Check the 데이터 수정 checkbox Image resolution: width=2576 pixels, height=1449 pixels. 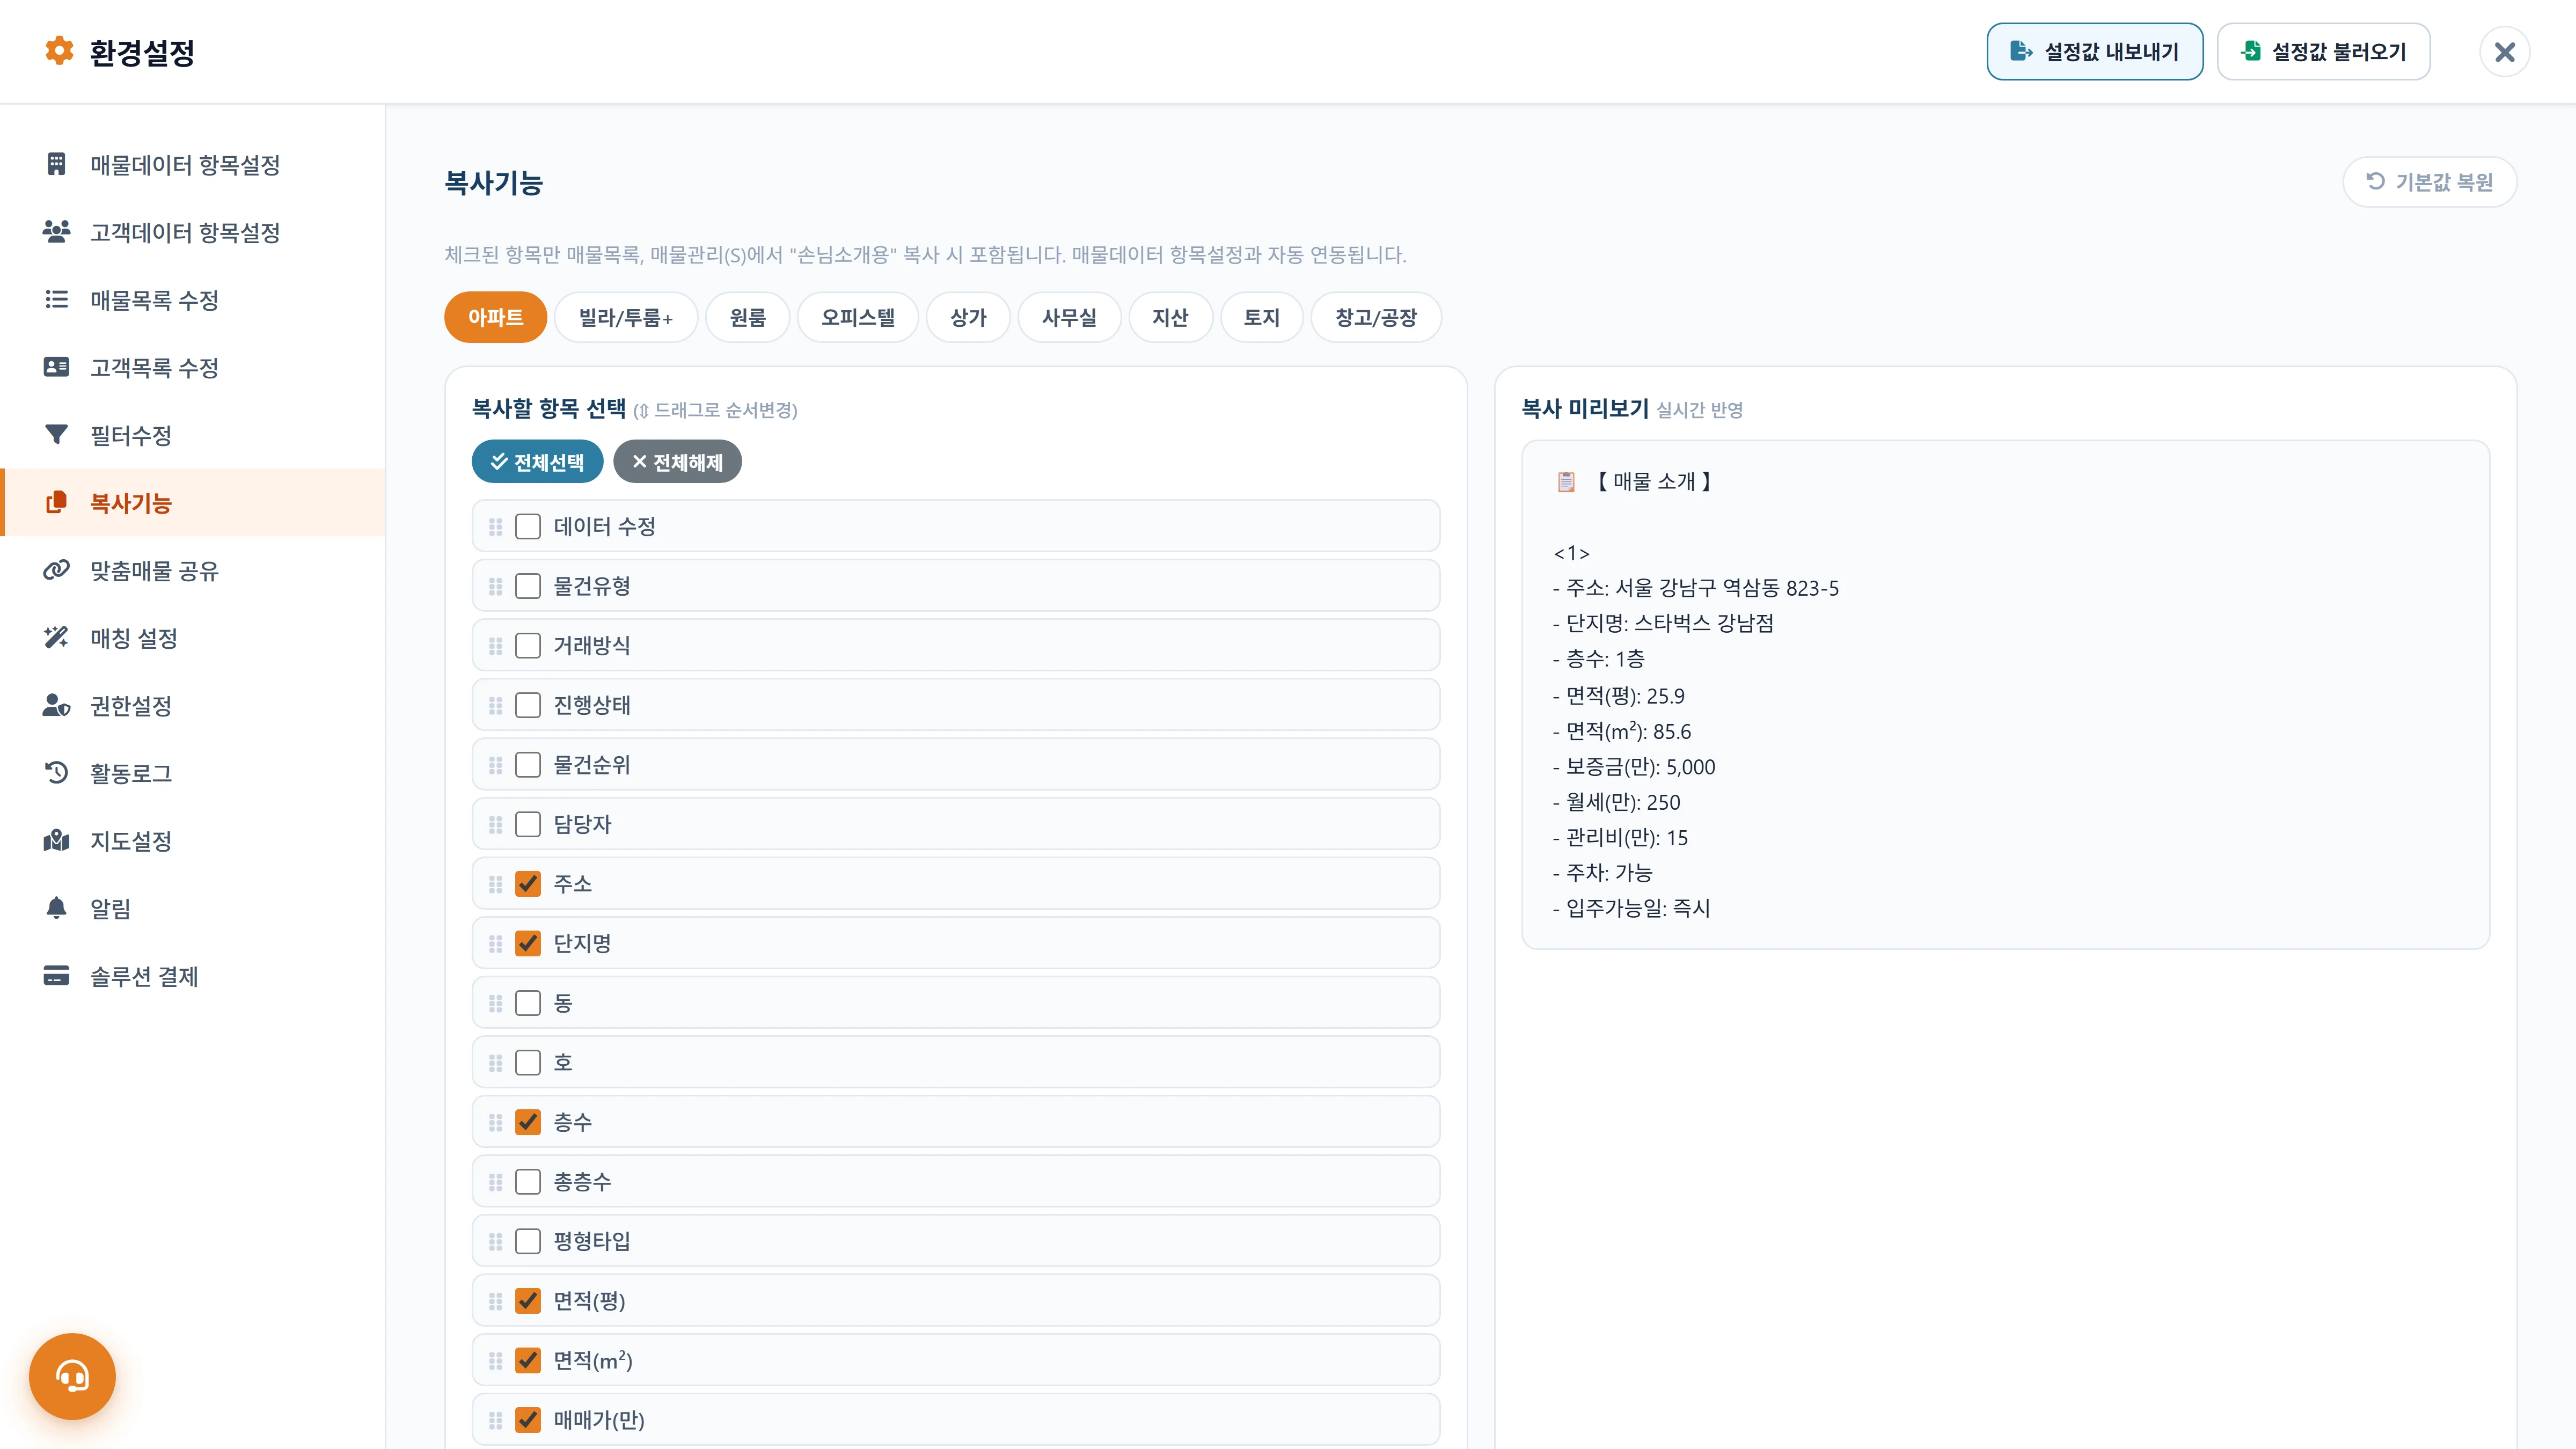(528, 526)
